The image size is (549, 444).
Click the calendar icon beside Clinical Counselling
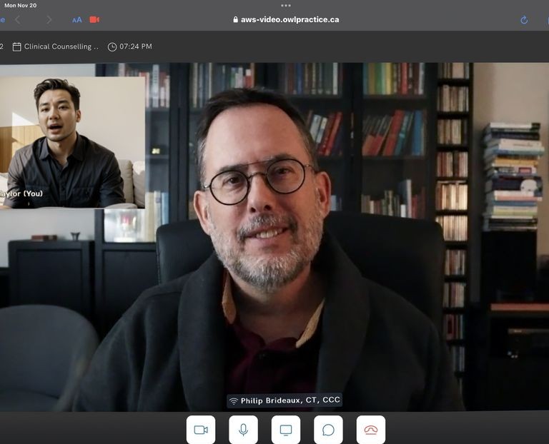[x=16, y=46]
